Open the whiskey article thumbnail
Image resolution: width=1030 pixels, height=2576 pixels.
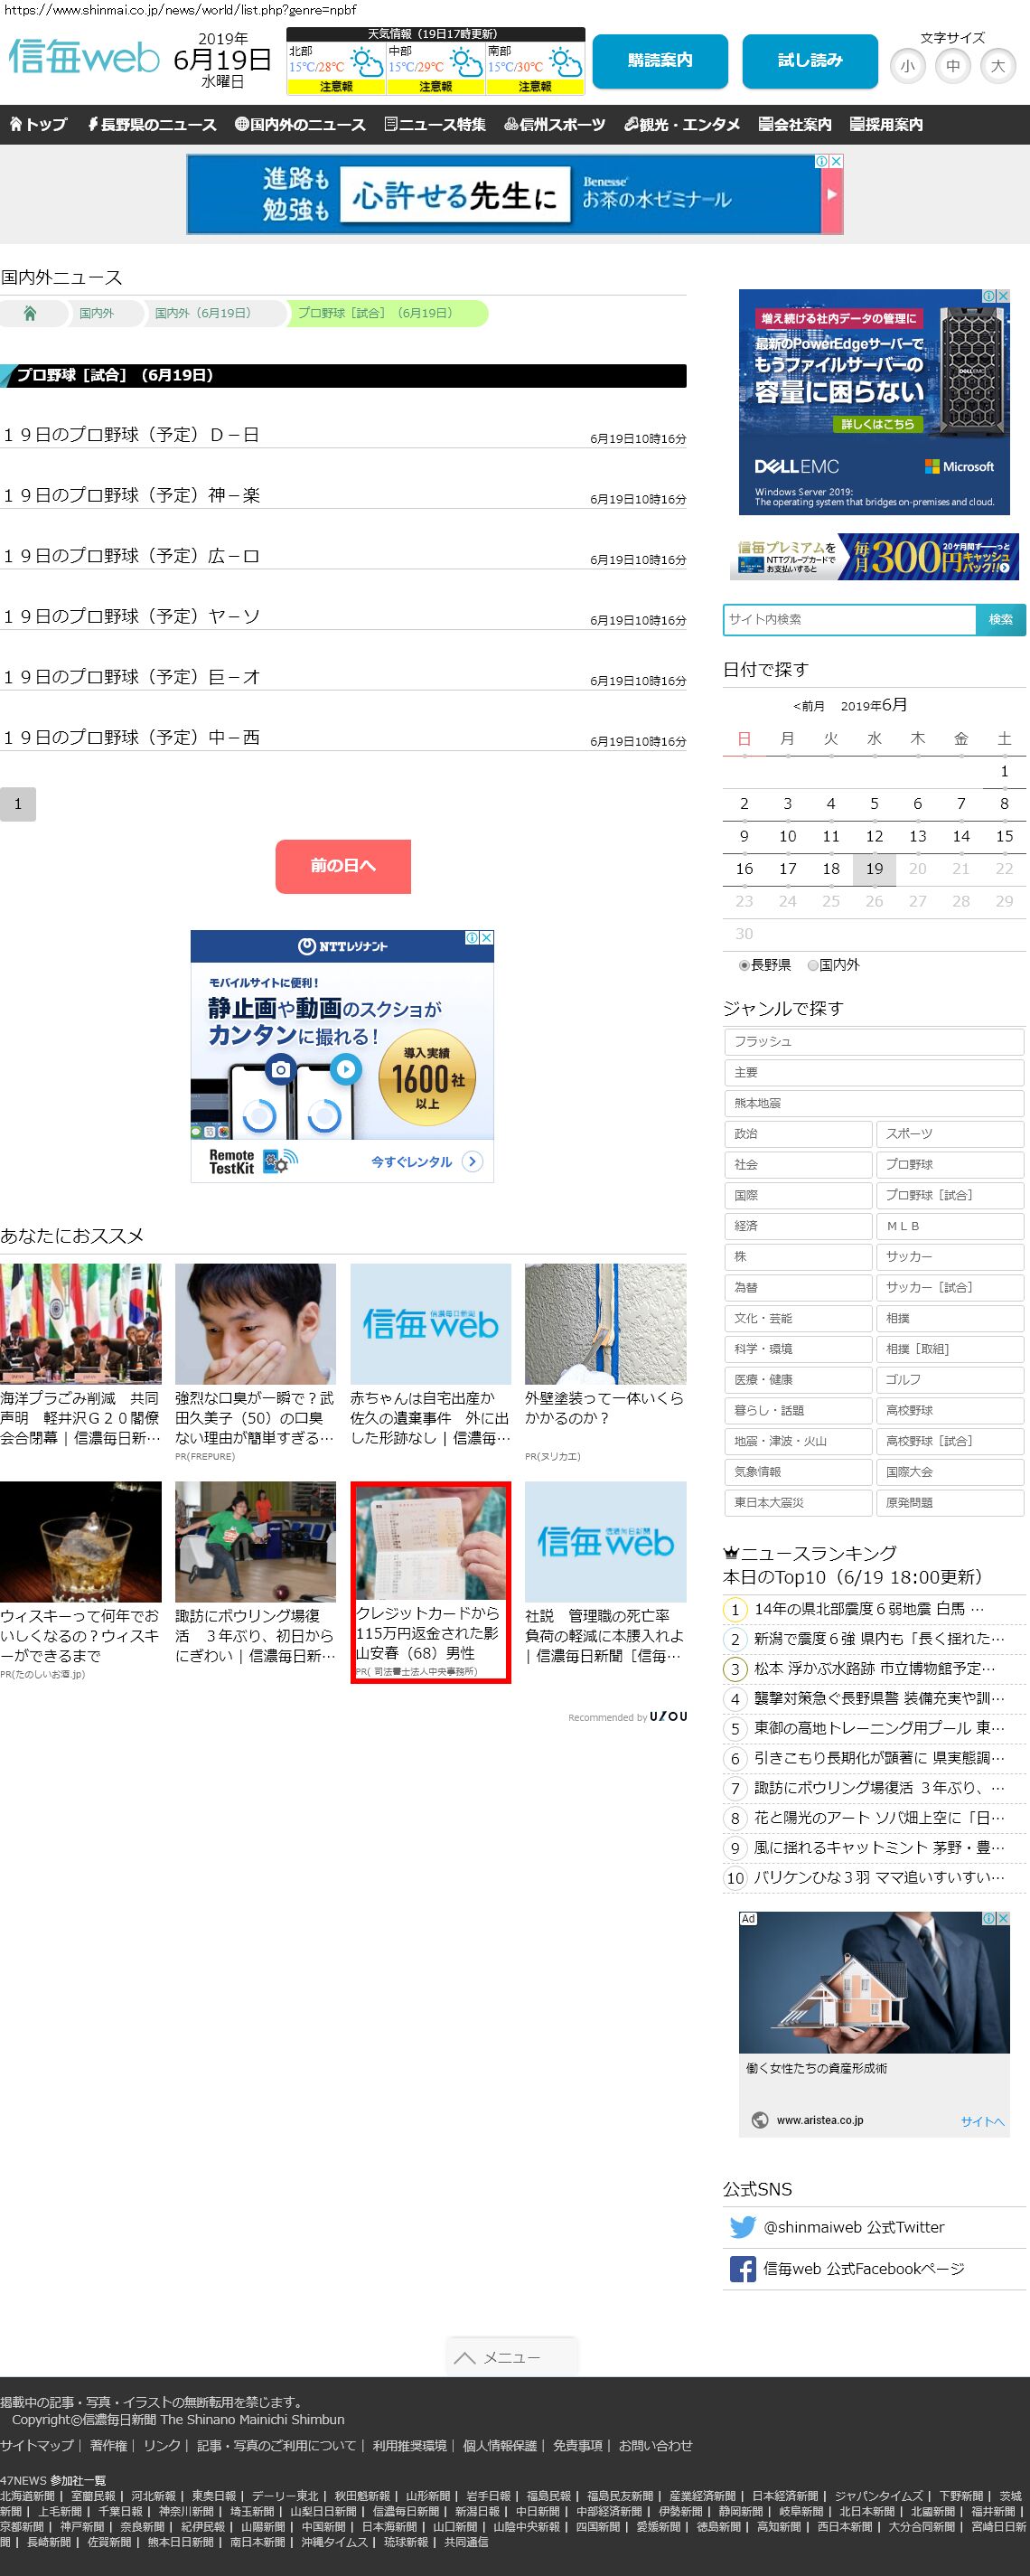coord(80,1541)
